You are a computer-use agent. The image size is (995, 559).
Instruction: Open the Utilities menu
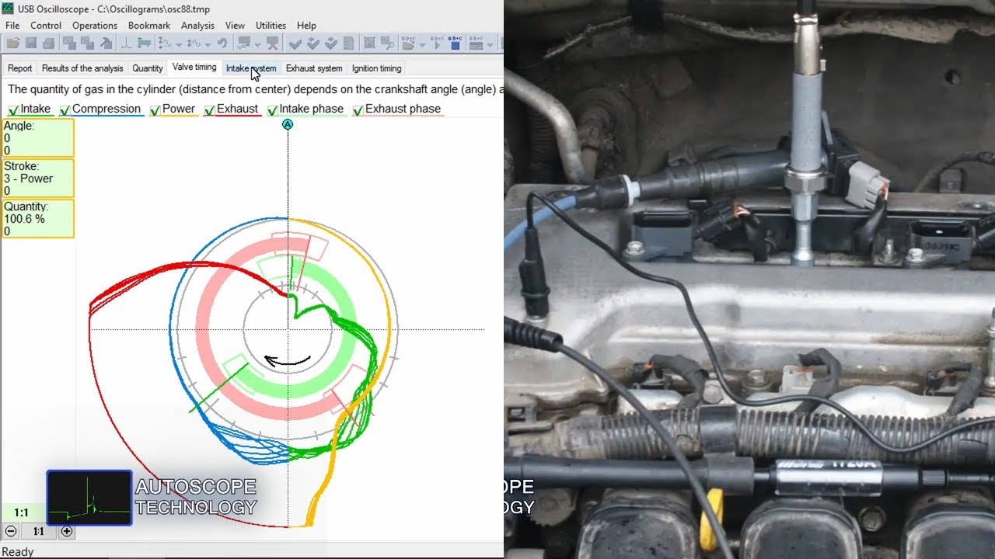pyautogui.click(x=271, y=26)
